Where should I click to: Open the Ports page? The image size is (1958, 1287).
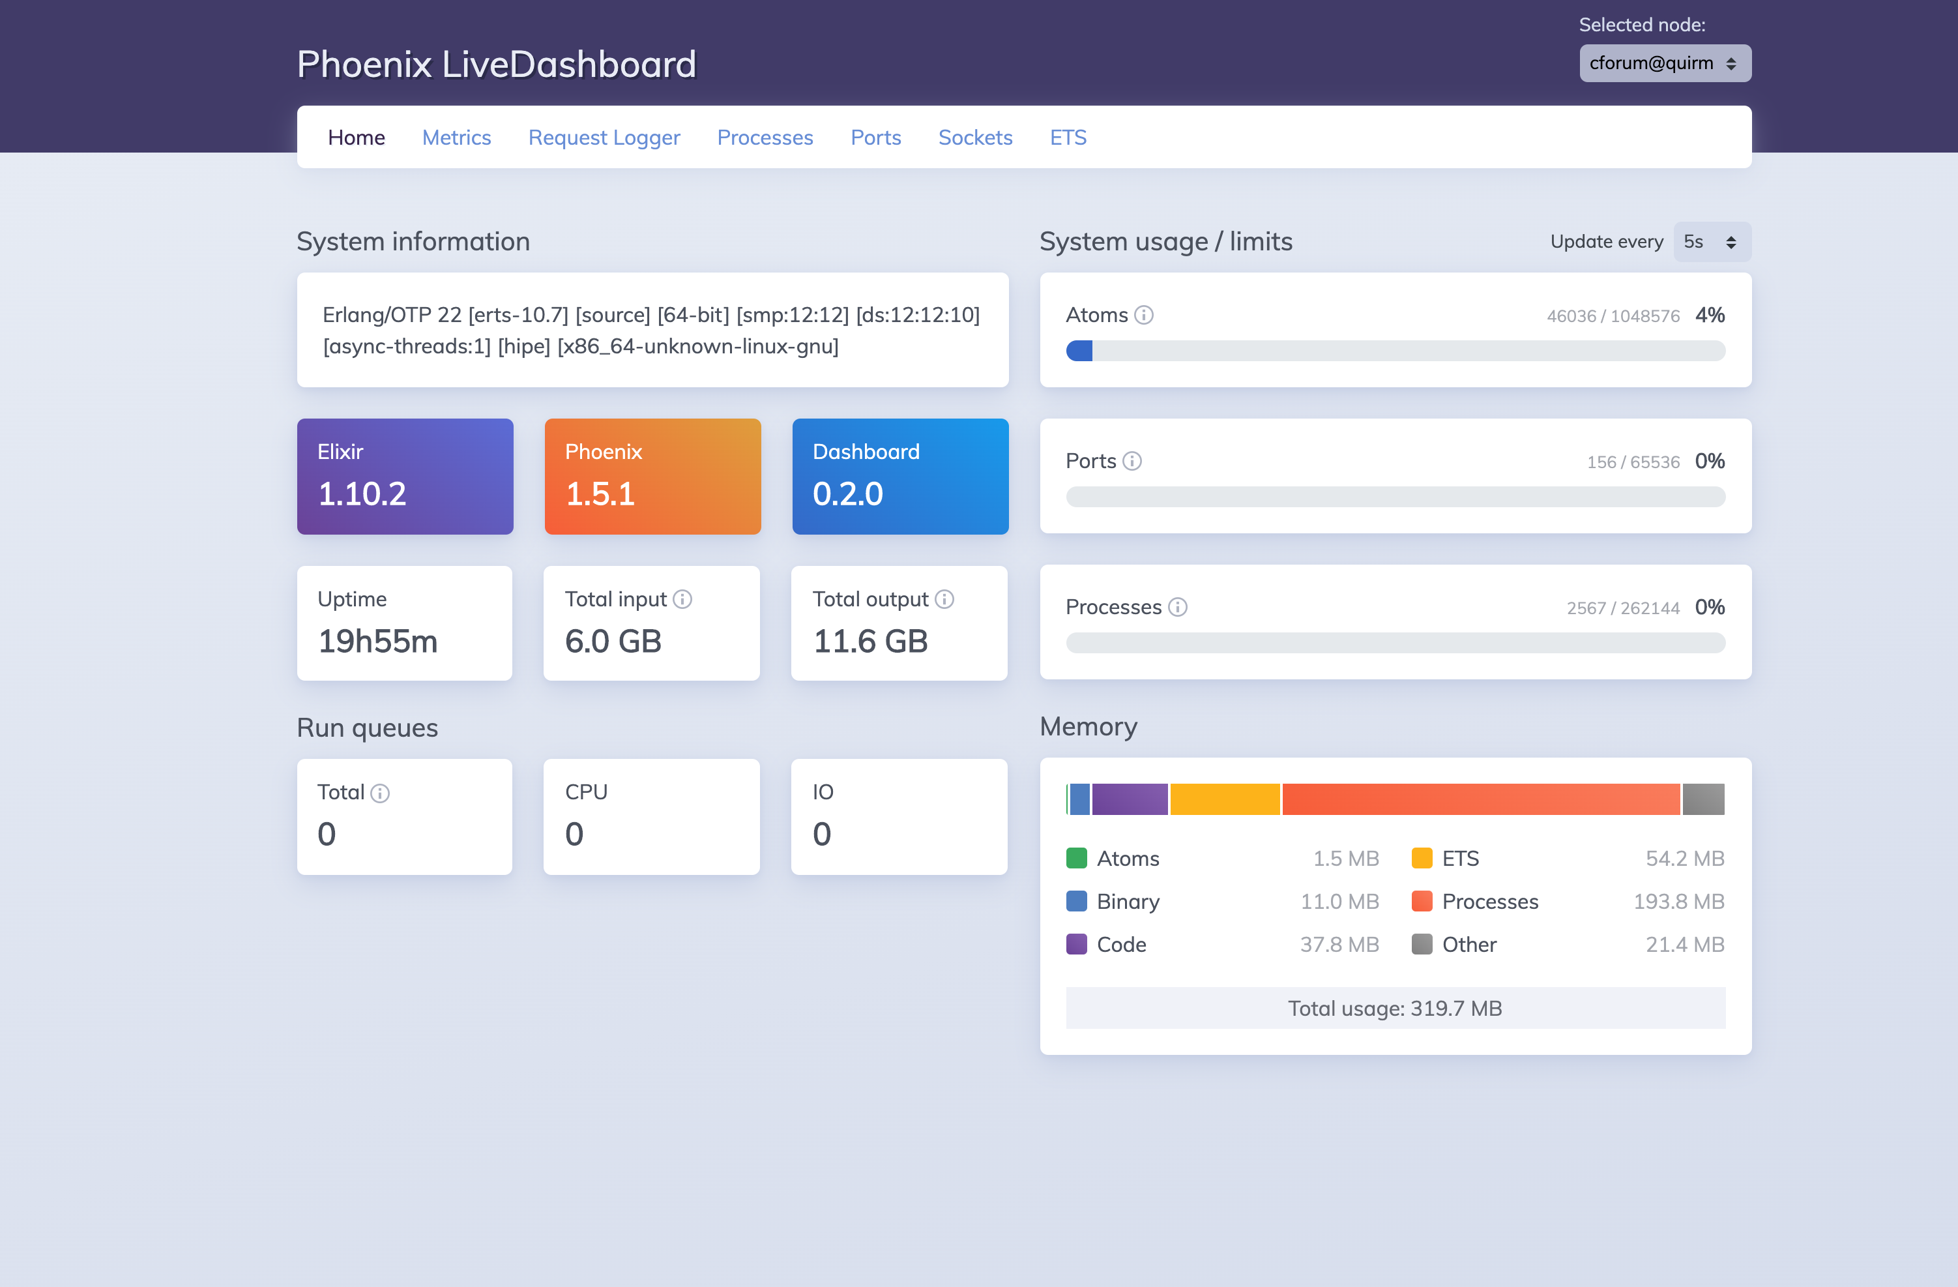click(x=875, y=138)
